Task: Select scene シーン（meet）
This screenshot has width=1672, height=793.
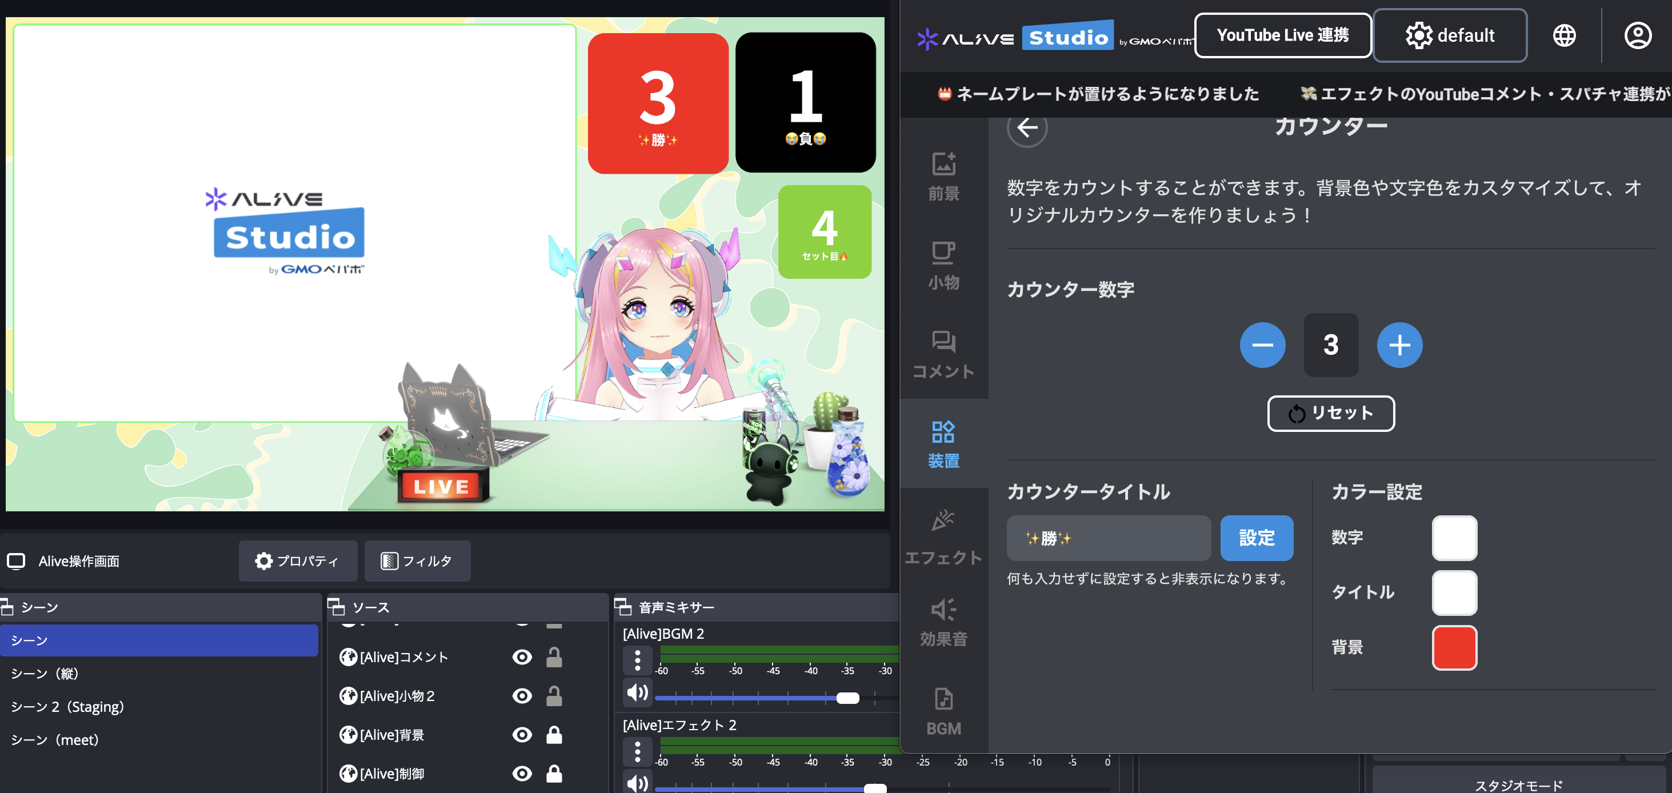Action: 159,739
